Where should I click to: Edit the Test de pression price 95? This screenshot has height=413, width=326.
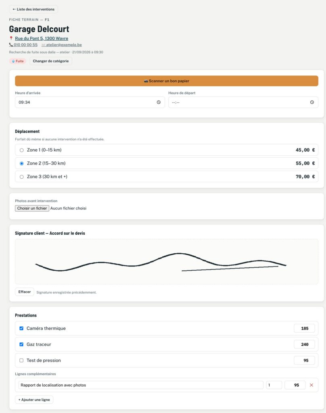304,361
